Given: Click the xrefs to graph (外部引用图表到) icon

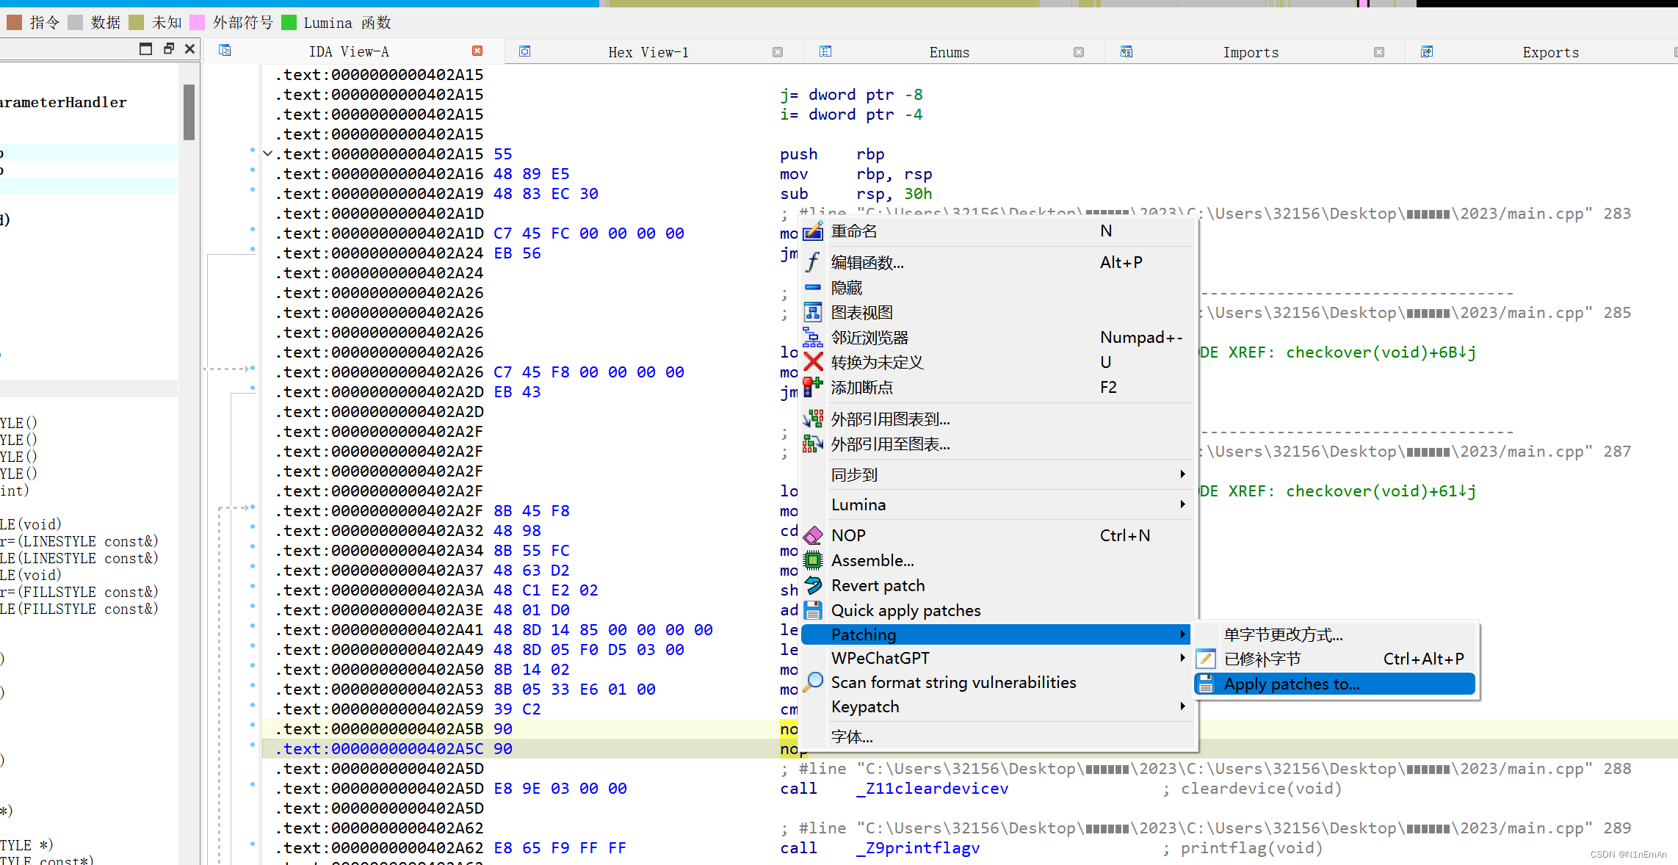Looking at the screenshot, I should [x=813, y=419].
